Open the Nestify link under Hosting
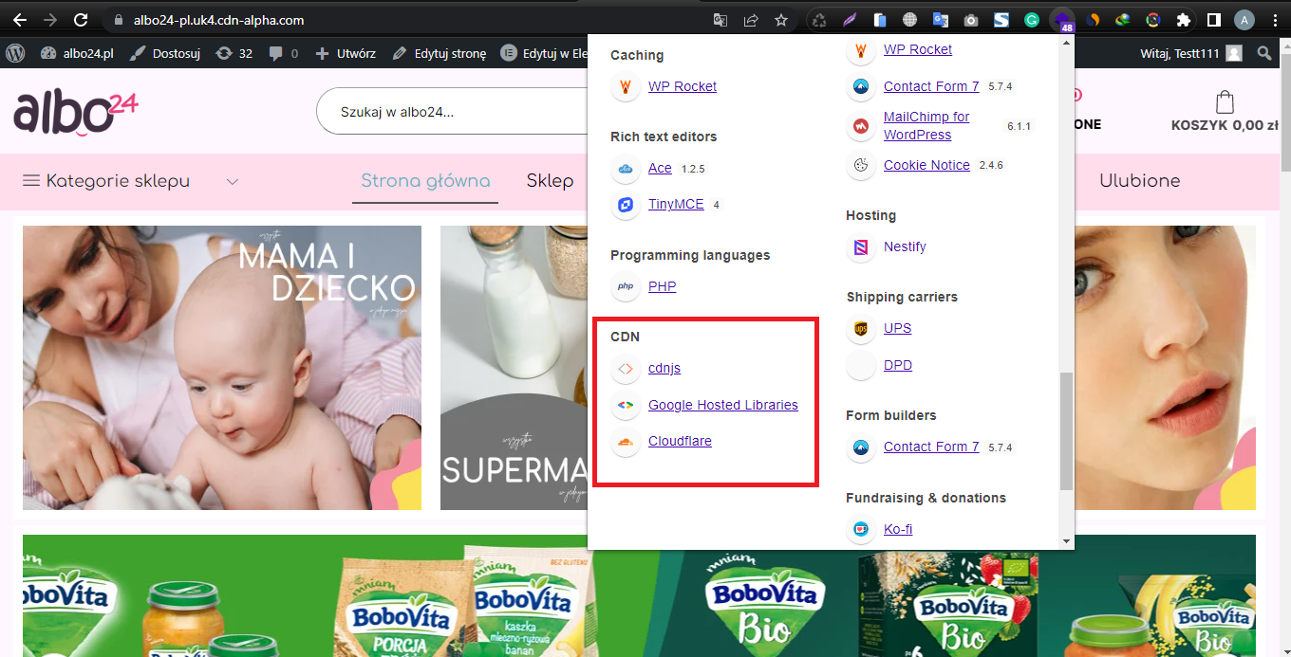This screenshot has width=1291, height=657. (x=905, y=246)
